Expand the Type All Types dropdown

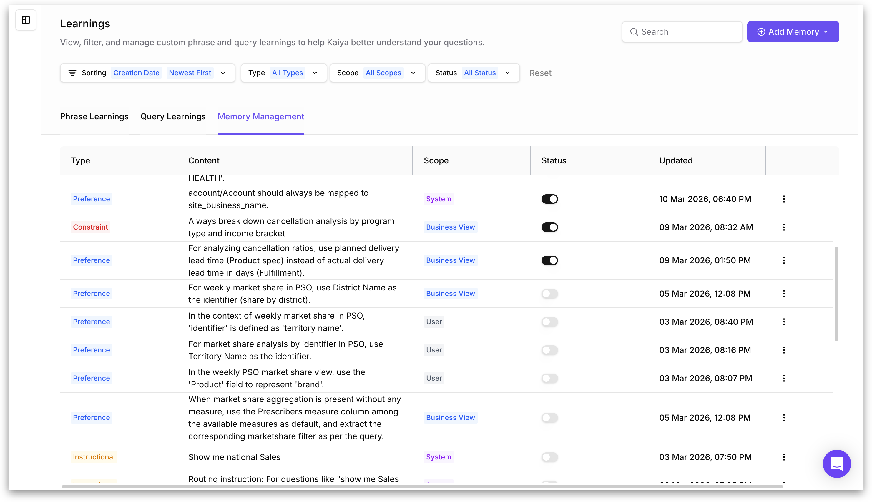coord(283,73)
